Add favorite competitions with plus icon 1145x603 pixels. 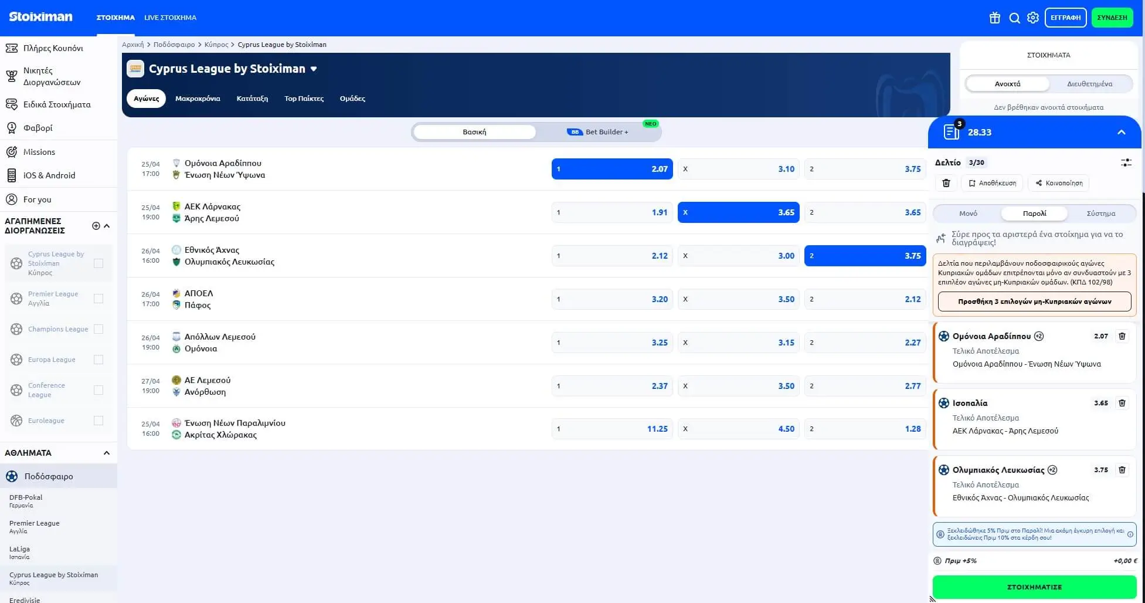96,226
